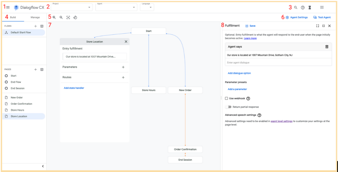The height and width of the screenshot is (172, 338).
Task: Open the Google apps grid icon
Action: [x=322, y=7]
